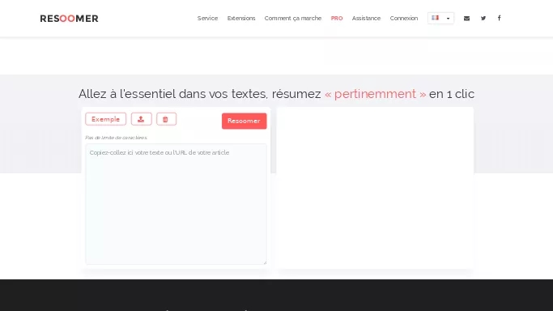553x311 pixels.
Task: Click the email envelope icon
Action: coord(466,19)
